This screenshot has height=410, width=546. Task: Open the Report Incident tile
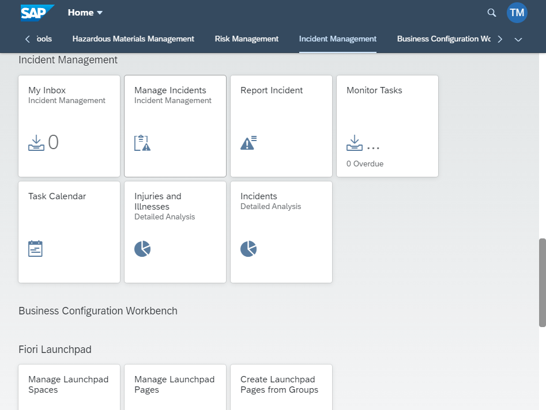coord(281,126)
